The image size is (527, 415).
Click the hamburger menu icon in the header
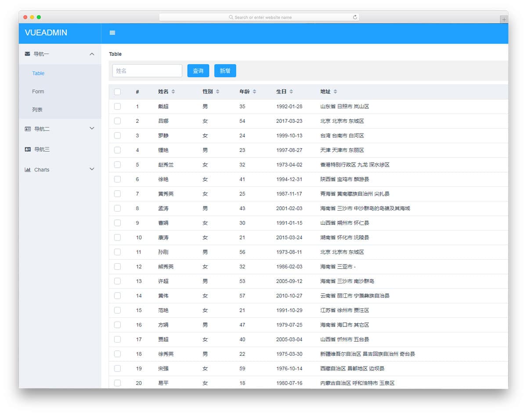click(112, 32)
